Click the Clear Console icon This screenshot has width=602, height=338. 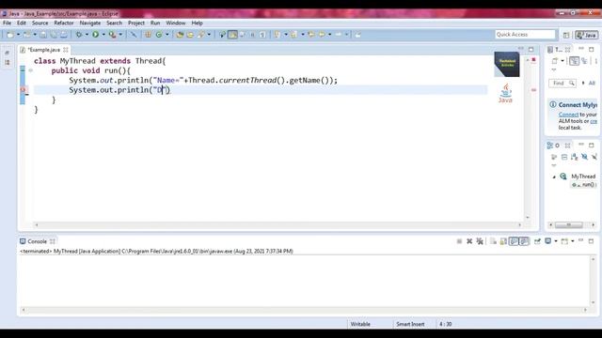pyautogui.click(x=493, y=241)
